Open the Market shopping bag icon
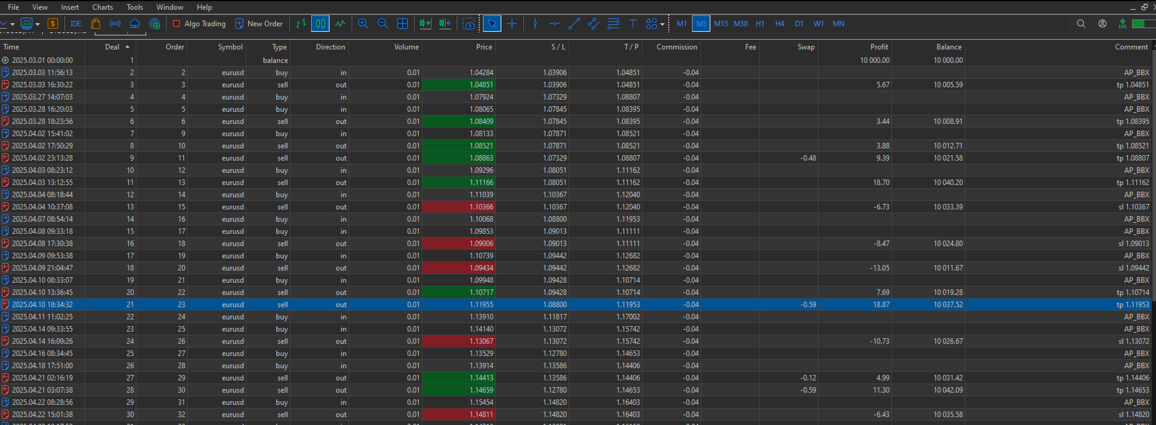This screenshot has height=425, width=1156. coord(95,24)
